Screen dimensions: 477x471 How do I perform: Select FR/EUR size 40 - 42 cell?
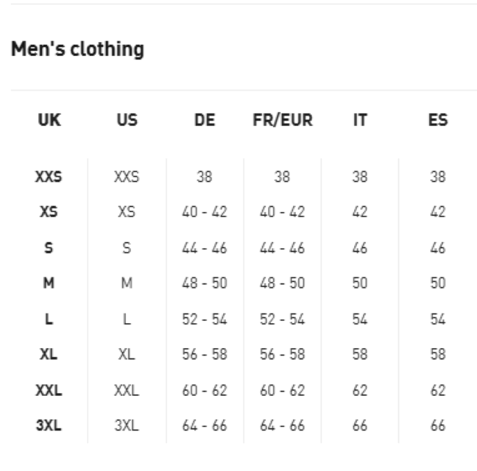[283, 213]
